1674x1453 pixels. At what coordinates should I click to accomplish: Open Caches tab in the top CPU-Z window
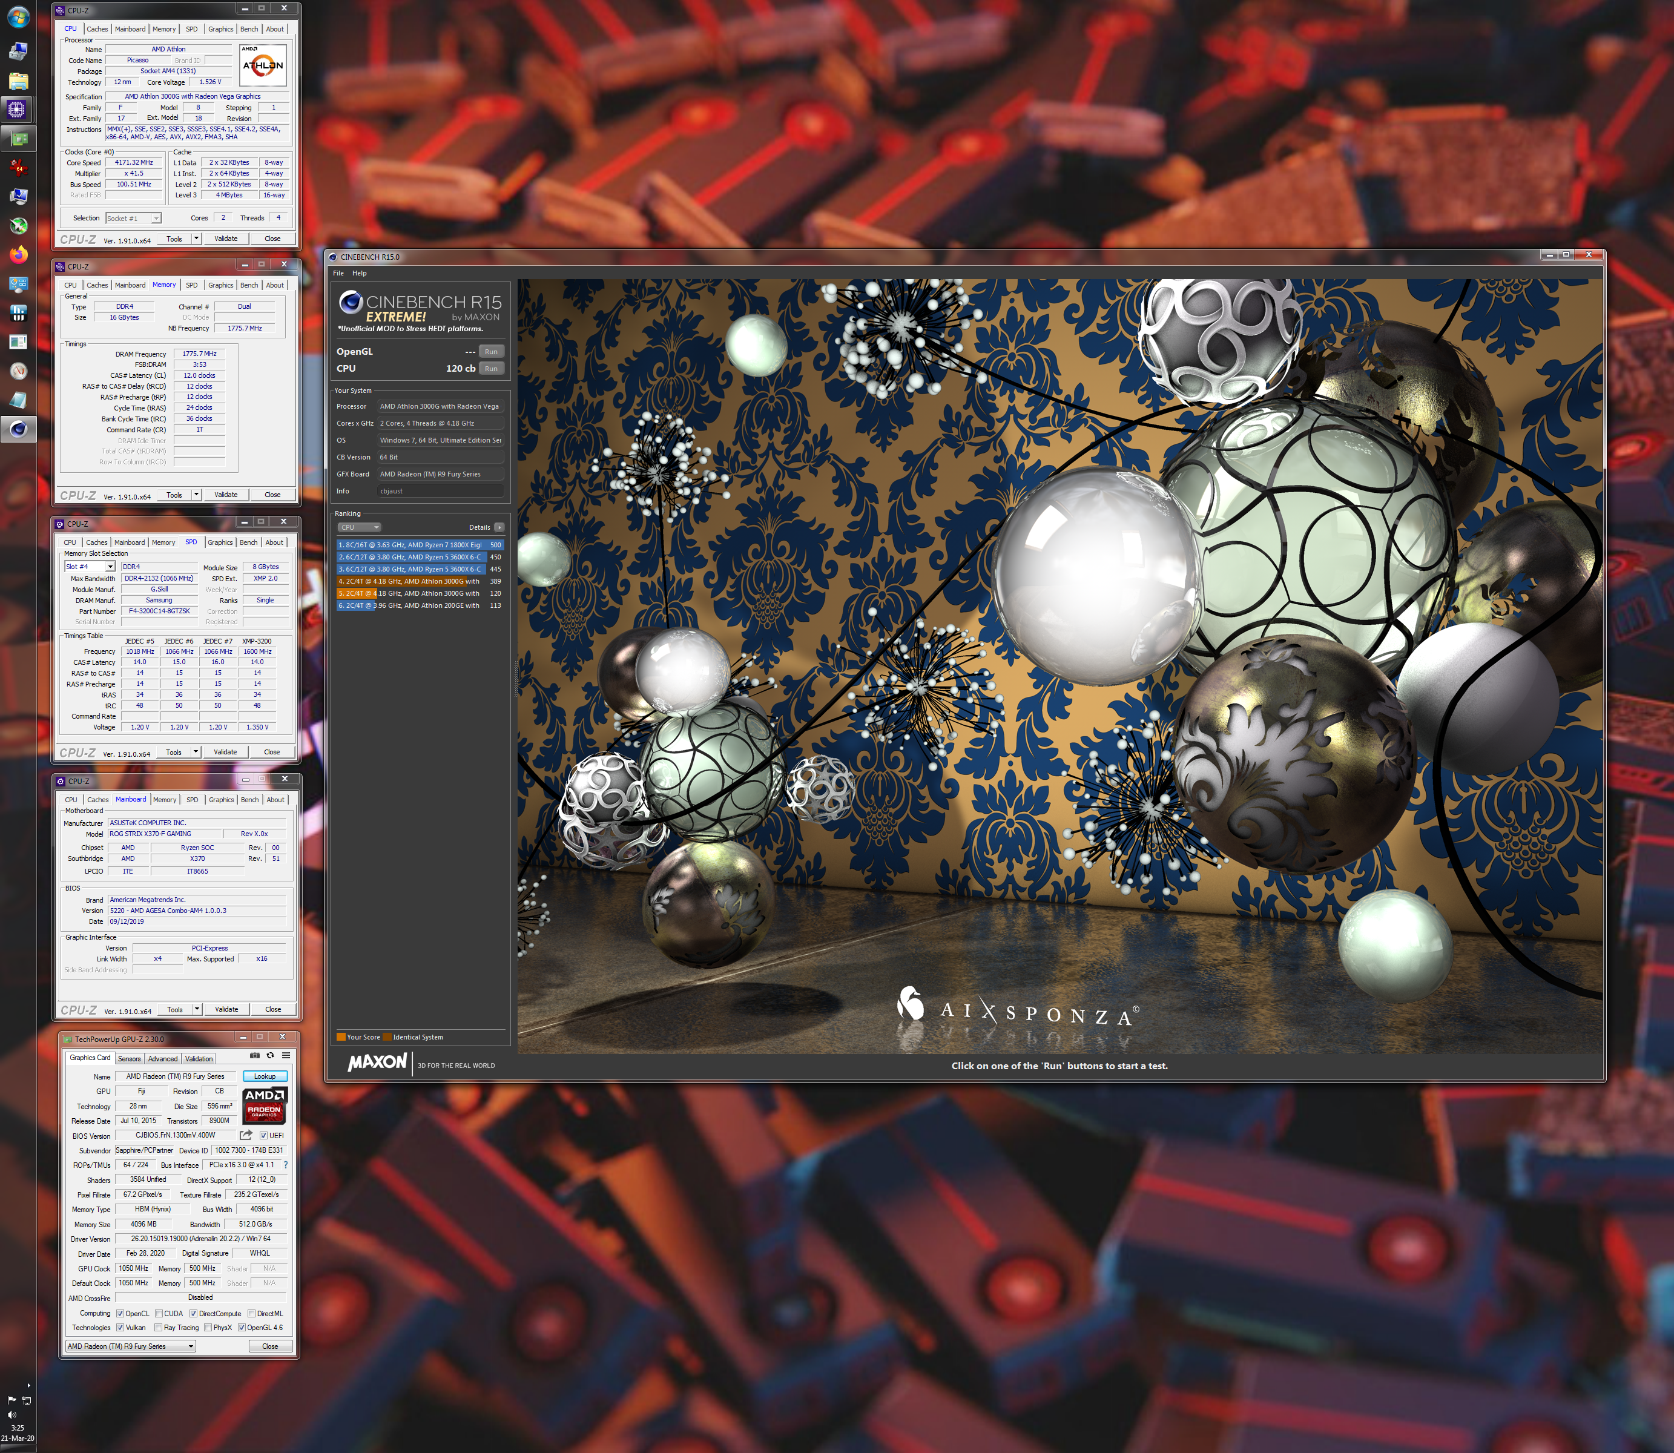click(97, 29)
